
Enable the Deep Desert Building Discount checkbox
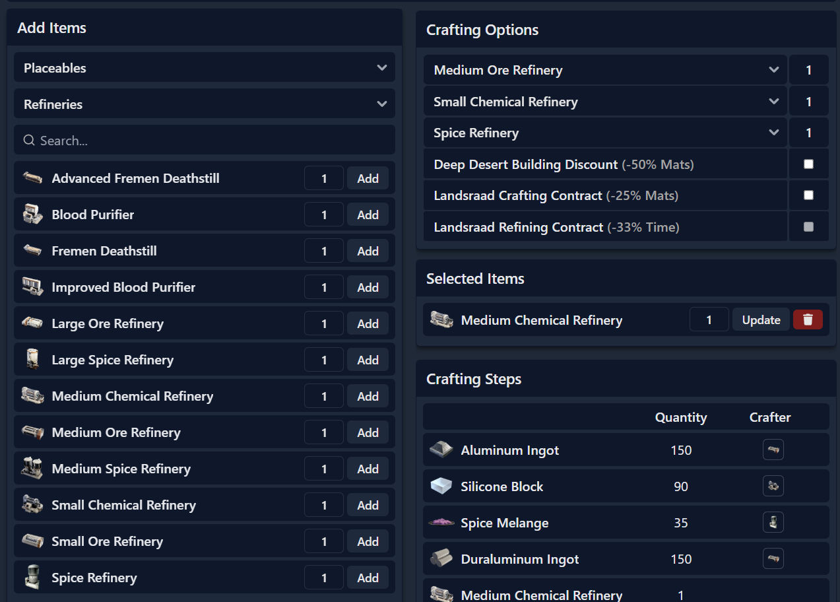[x=808, y=164]
